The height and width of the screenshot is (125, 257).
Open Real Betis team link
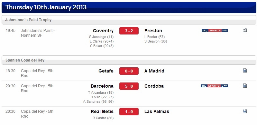(x=102, y=112)
